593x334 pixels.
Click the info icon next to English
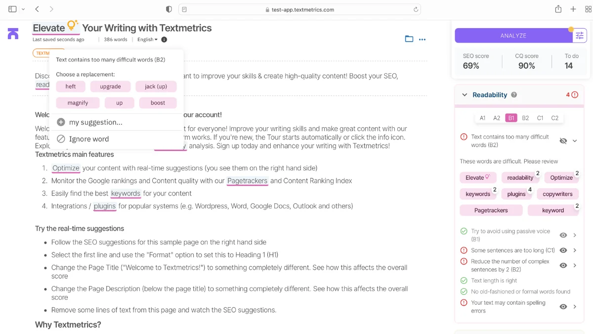pyautogui.click(x=164, y=40)
